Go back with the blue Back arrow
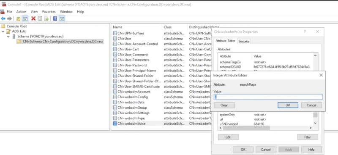Screen dimensions: 338x155 tap(3, 18)
